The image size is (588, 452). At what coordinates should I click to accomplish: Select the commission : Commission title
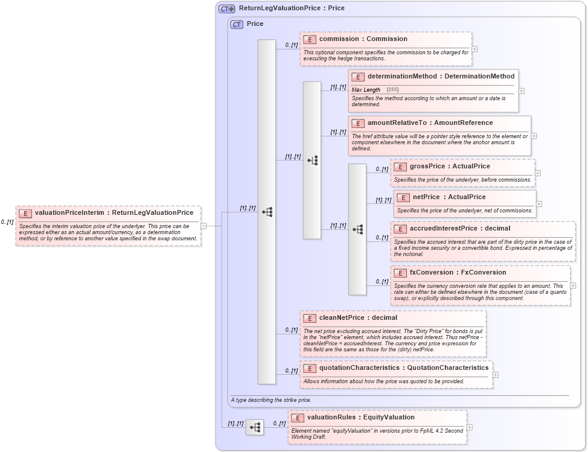[x=363, y=39]
